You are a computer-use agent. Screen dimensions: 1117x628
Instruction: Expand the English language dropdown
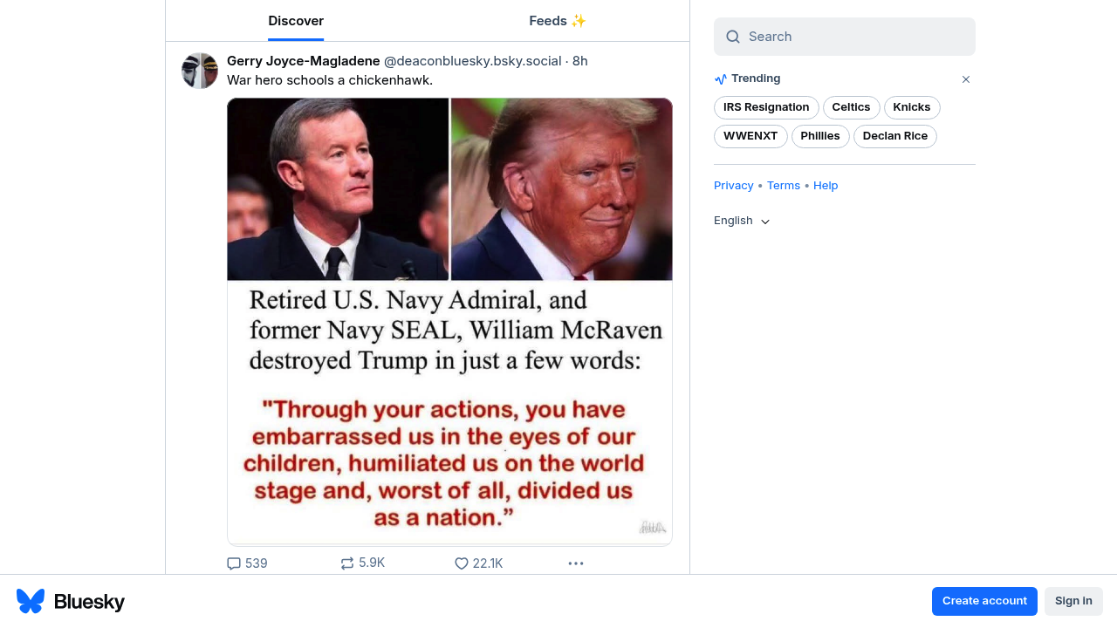pyautogui.click(x=742, y=221)
